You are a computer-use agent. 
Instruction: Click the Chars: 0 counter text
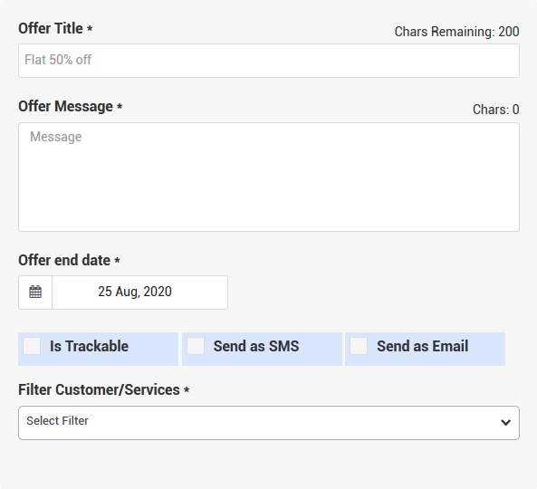pyautogui.click(x=496, y=110)
